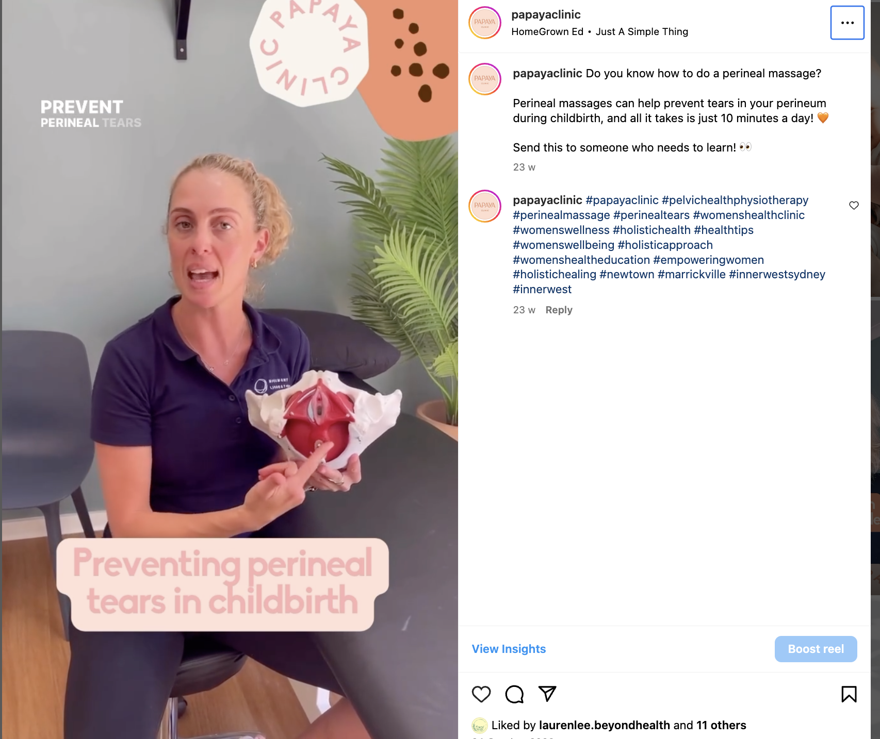
Task: Pause the reel video
Action: point(230,369)
